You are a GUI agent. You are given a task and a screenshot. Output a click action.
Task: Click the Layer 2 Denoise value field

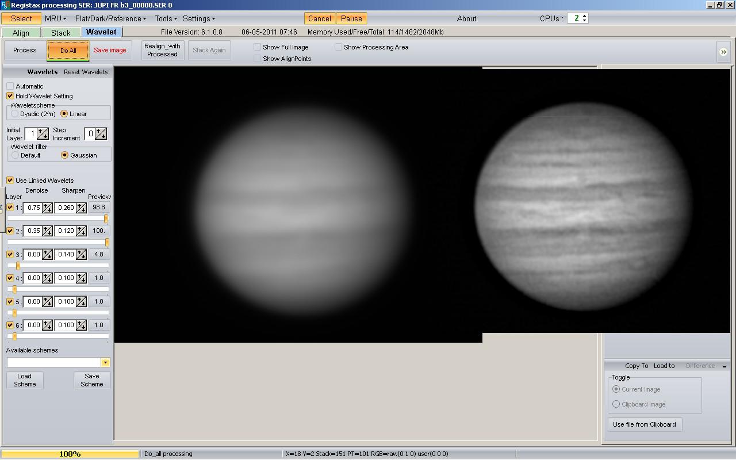point(33,231)
